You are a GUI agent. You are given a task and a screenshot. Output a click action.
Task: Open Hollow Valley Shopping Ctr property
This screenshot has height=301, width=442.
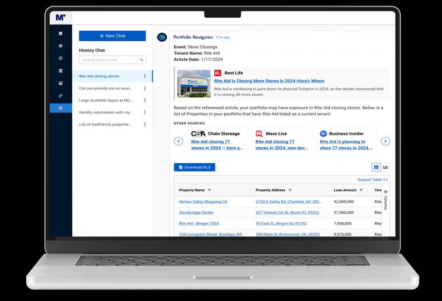(x=203, y=202)
